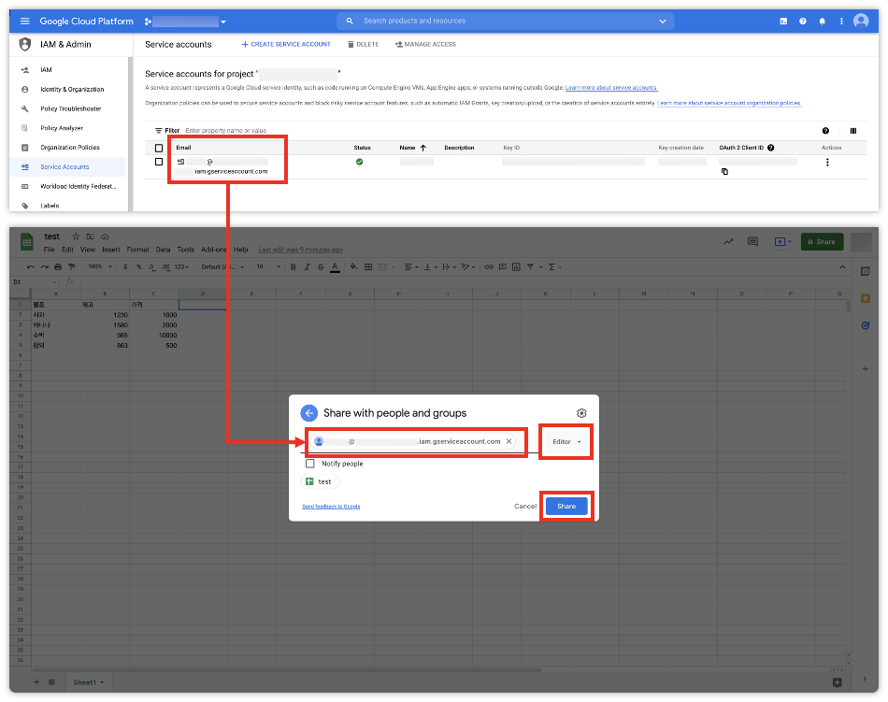Screen dimensions: 888x702
Task: Apply strikethrough formatting in Sheets
Action: [x=321, y=266]
